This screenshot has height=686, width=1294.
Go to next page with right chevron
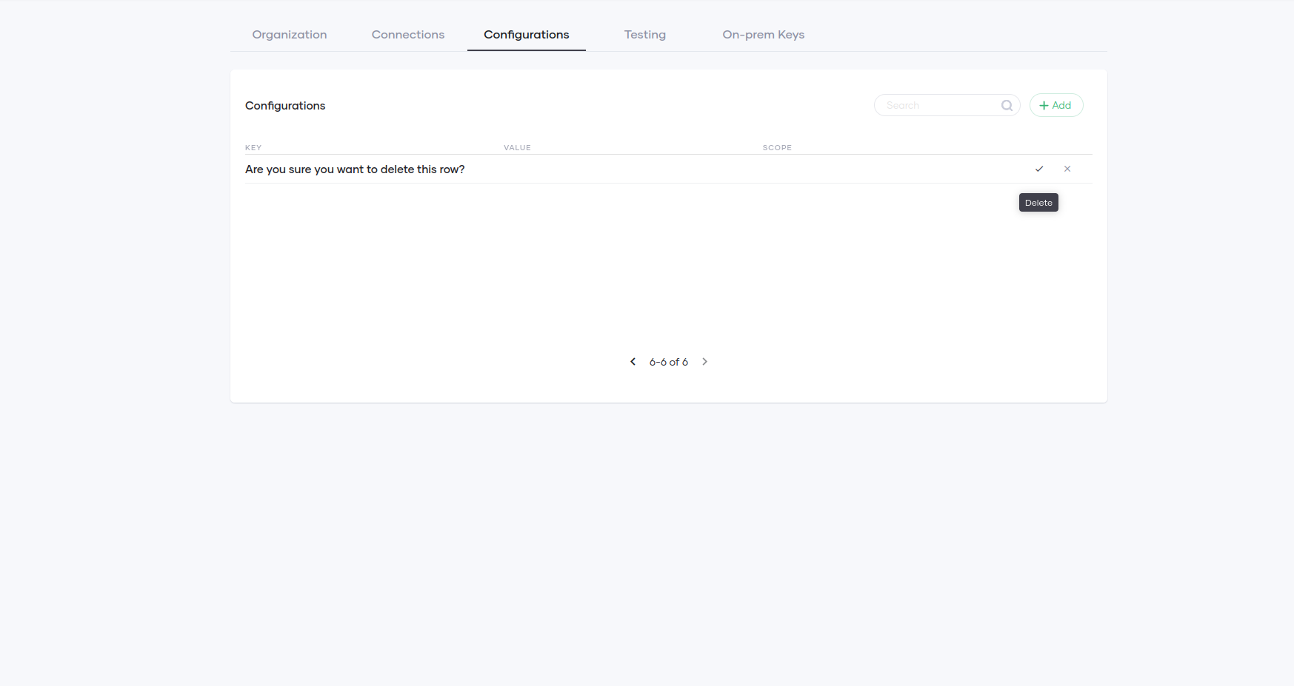coord(704,361)
